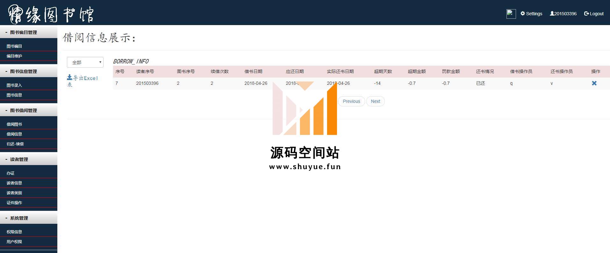Open 读者信息 in the sidebar
Screen dimensions: 610x253
(x=14, y=183)
